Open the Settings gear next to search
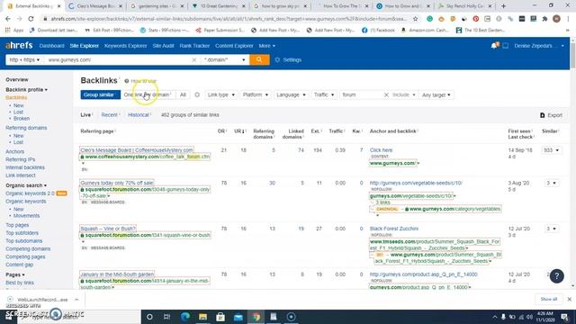The width and height of the screenshot is (576, 324). tap(289, 60)
